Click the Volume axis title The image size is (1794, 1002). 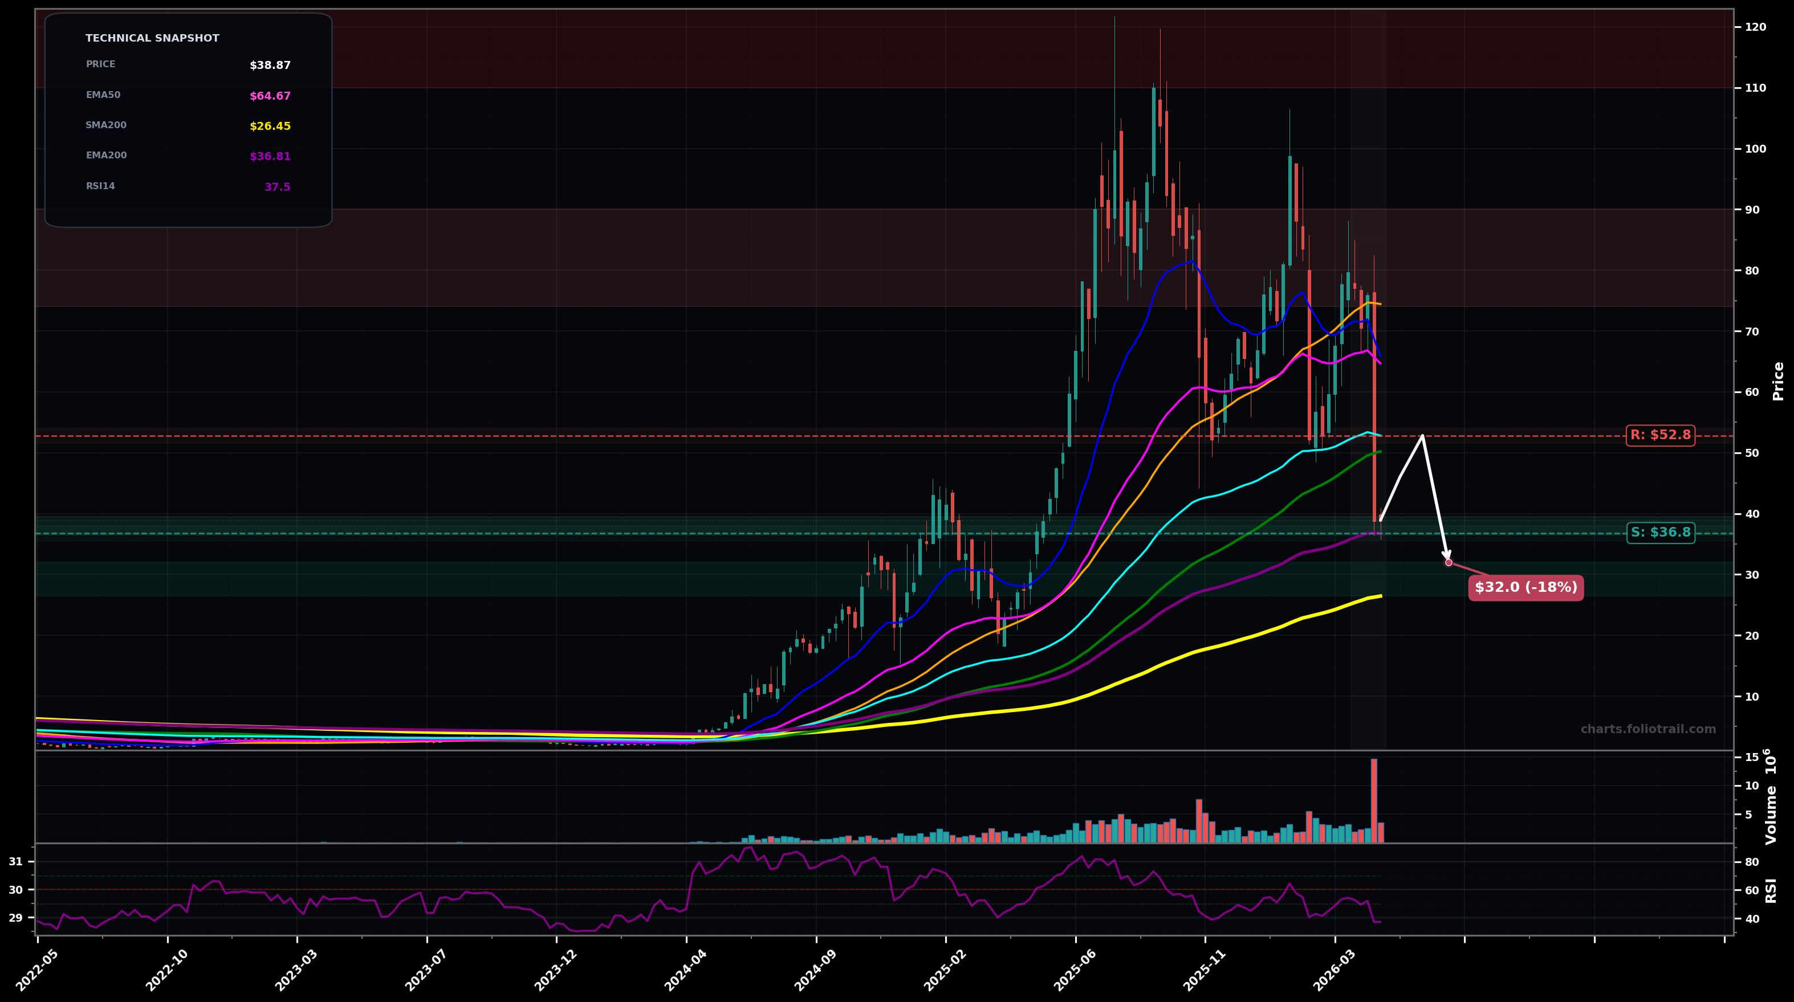pyautogui.click(x=1772, y=796)
